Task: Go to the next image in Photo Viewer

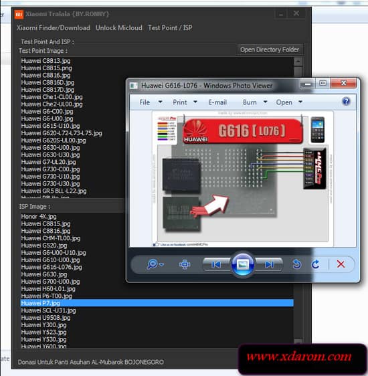Action: tap(269, 264)
